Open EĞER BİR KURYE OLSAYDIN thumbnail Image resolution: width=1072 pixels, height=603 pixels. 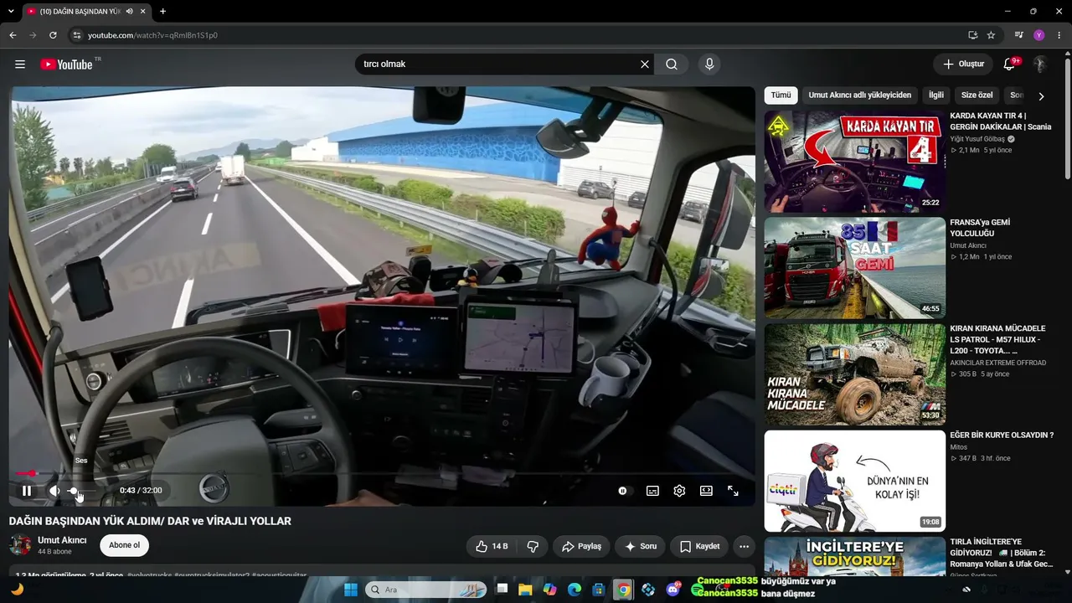855,481
